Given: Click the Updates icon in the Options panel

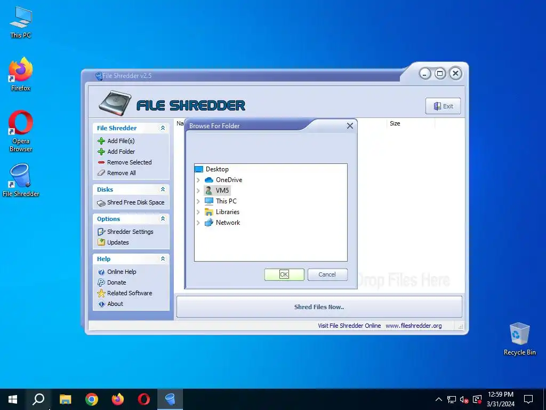Looking at the screenshot, I should [x=101, y=242].
